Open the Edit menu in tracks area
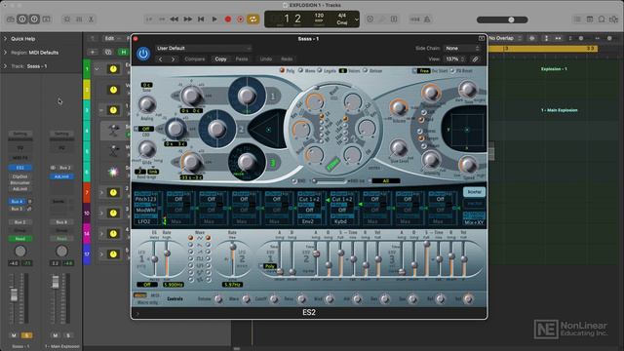 (111, 39)
